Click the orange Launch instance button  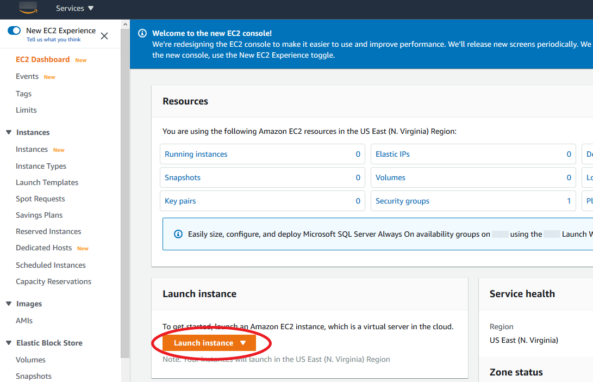209,343
